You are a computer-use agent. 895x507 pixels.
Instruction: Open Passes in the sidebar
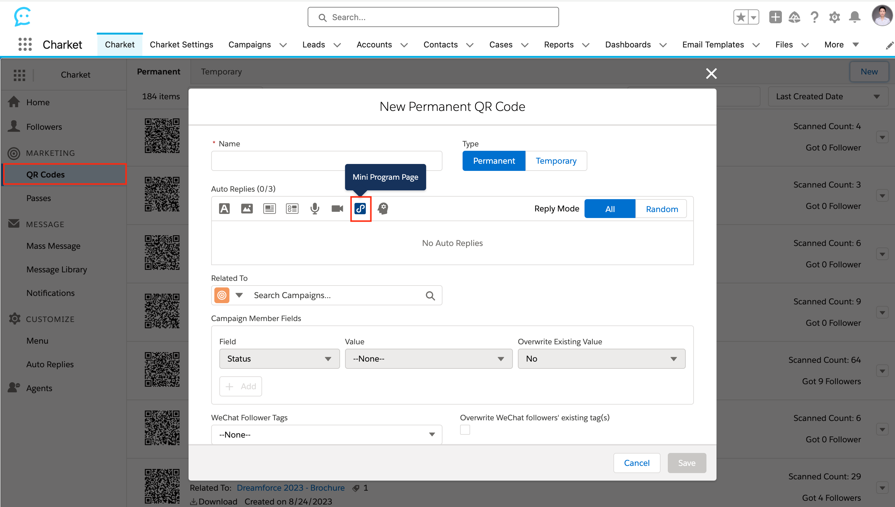coord(39,198)
